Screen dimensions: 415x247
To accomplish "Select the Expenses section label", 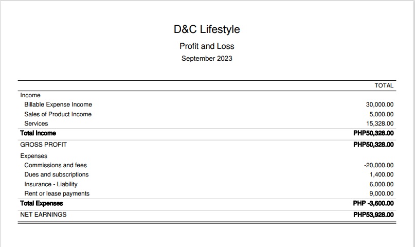I will tap(34, 156).
